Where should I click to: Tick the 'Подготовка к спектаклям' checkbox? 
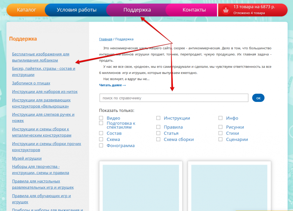[101, 123]
